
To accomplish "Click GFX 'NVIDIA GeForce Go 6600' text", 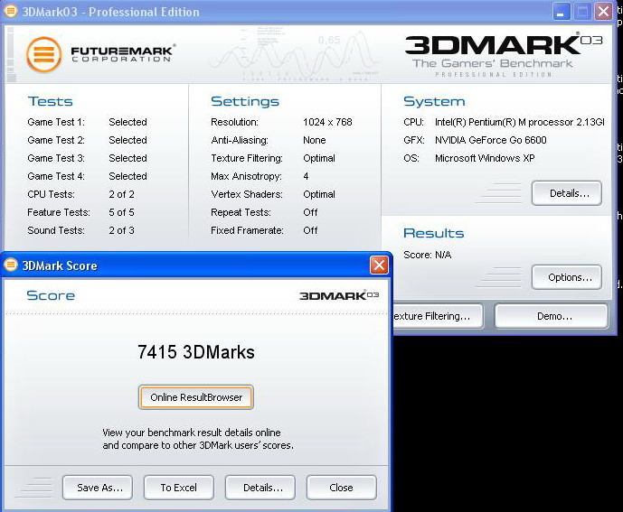I will pyautogui.click(x=491, y=140).
